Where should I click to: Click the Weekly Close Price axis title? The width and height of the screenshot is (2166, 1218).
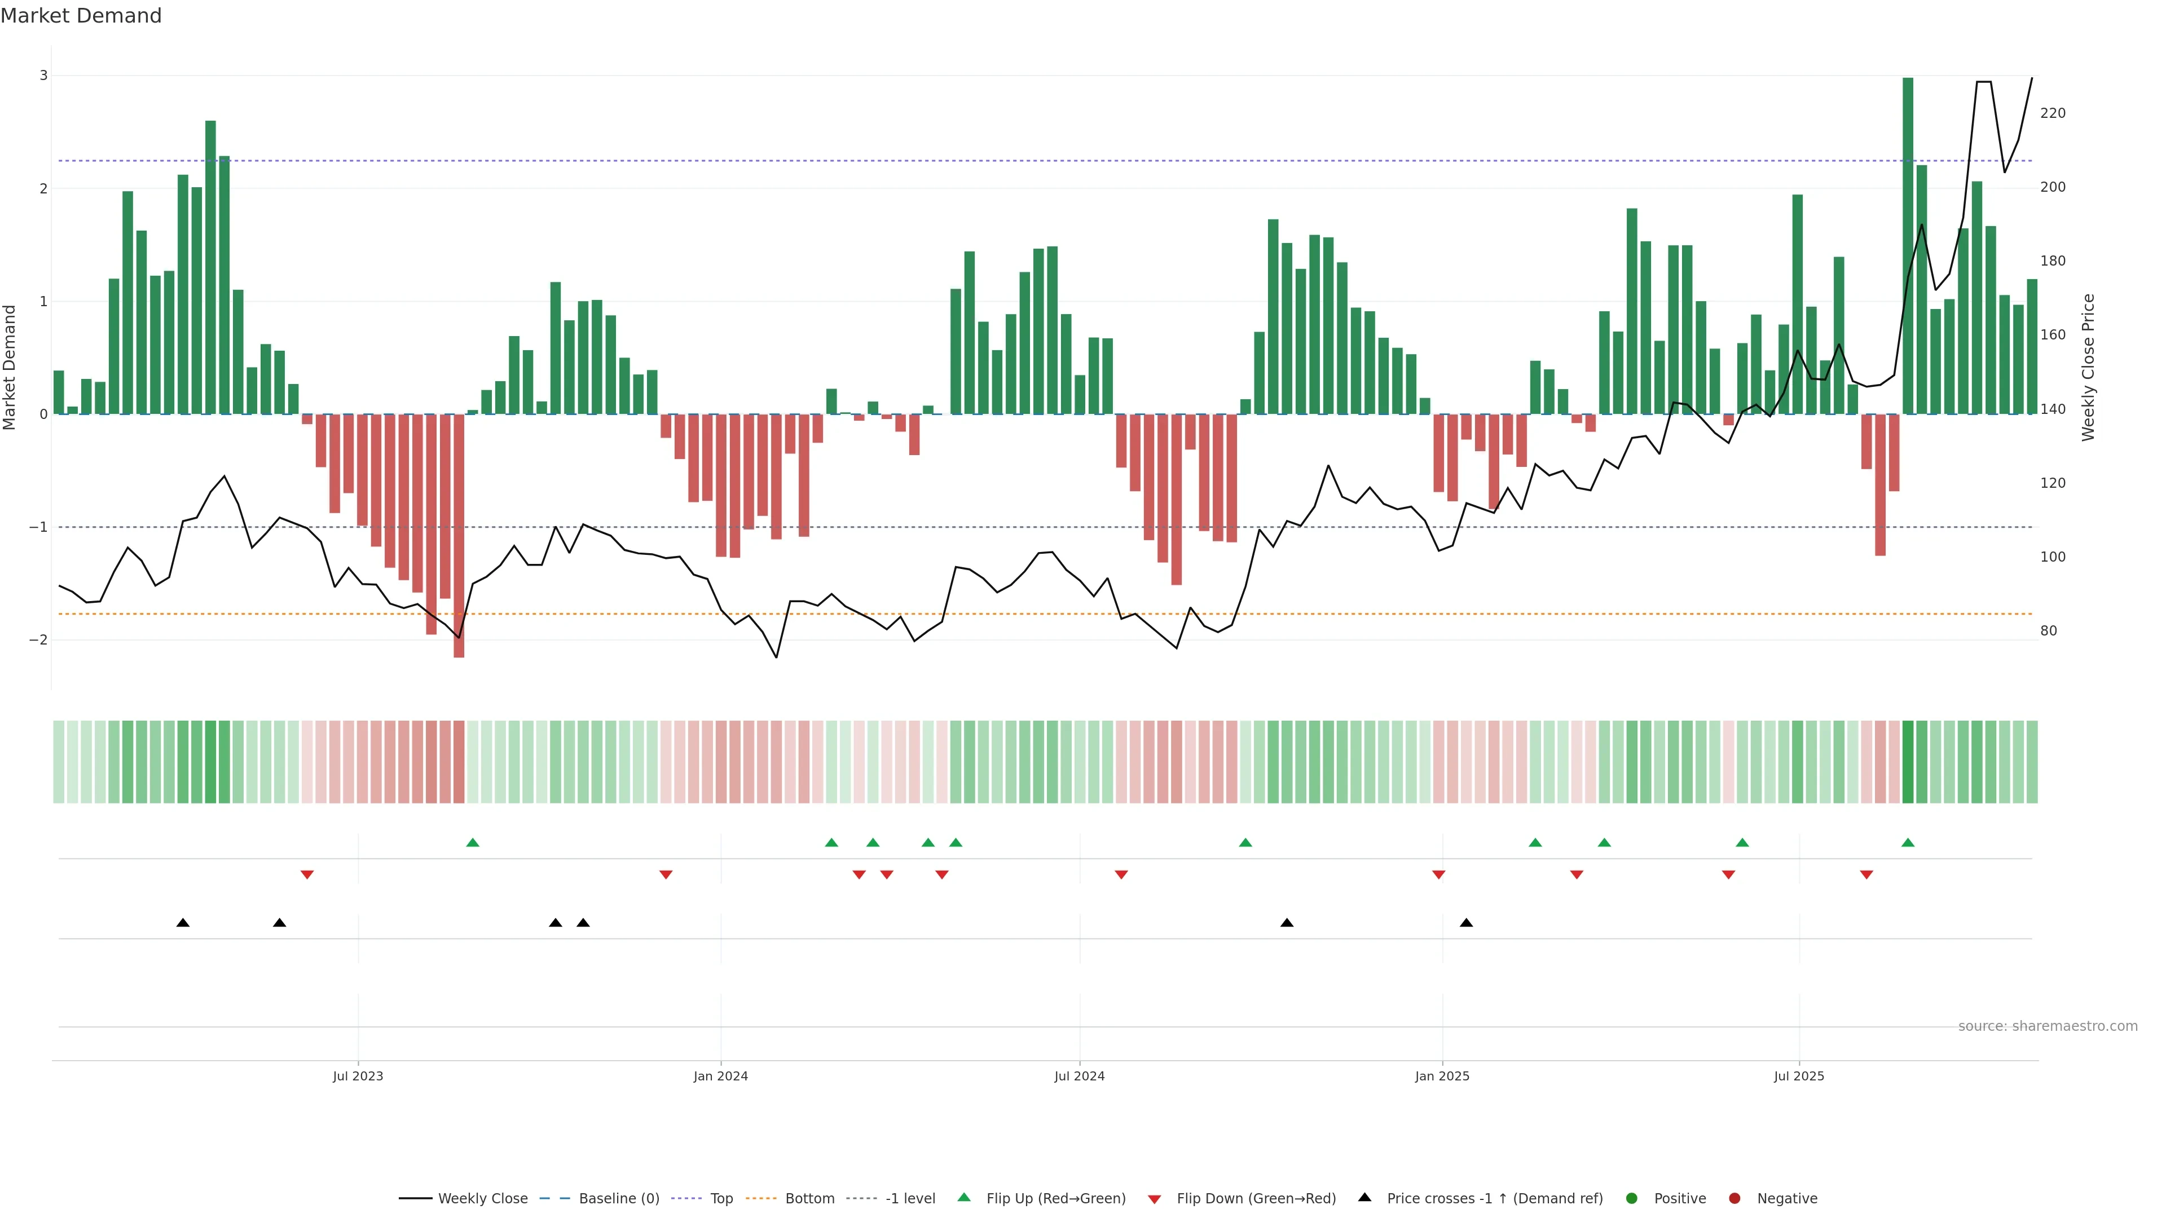[x=2089, y=367]
